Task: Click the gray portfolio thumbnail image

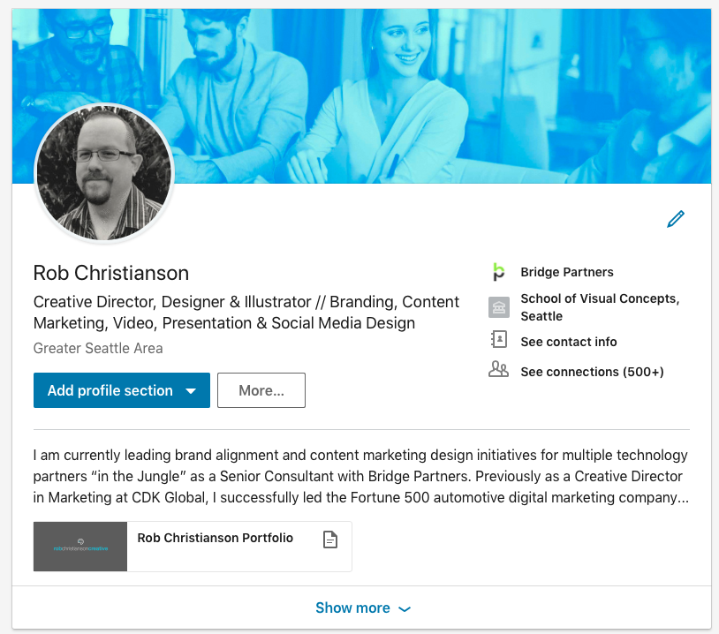Action: [x=80, y=547]
